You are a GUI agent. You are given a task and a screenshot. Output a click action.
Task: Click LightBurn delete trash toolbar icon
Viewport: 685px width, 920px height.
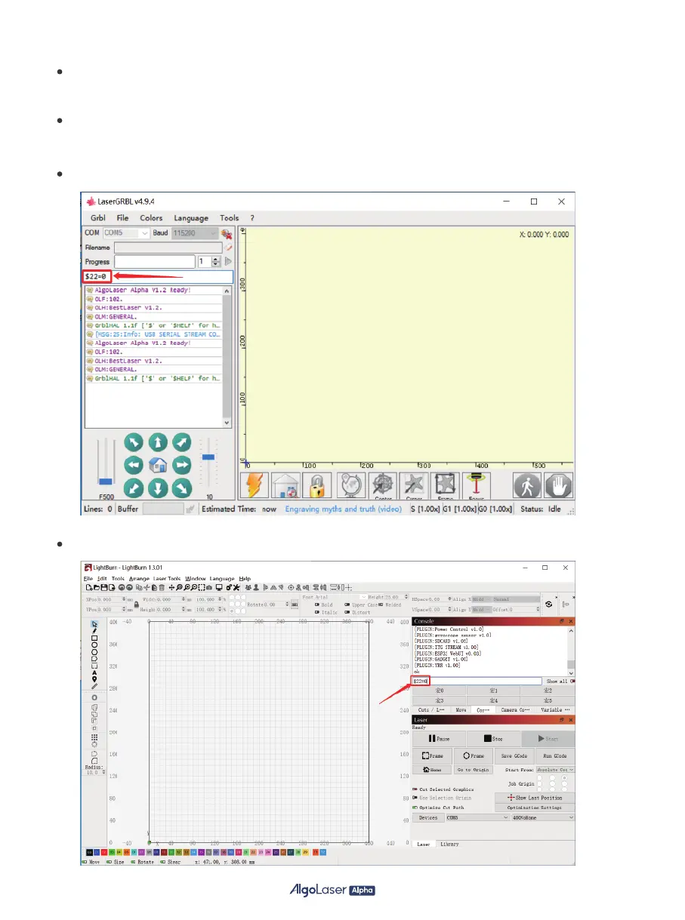[x=162, y=587]
